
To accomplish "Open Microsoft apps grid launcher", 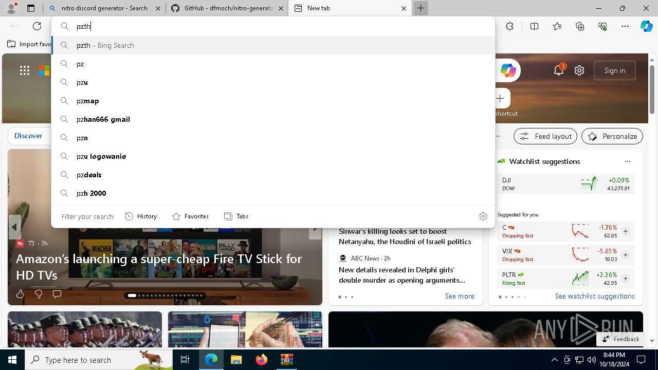I will pos(25,70).
